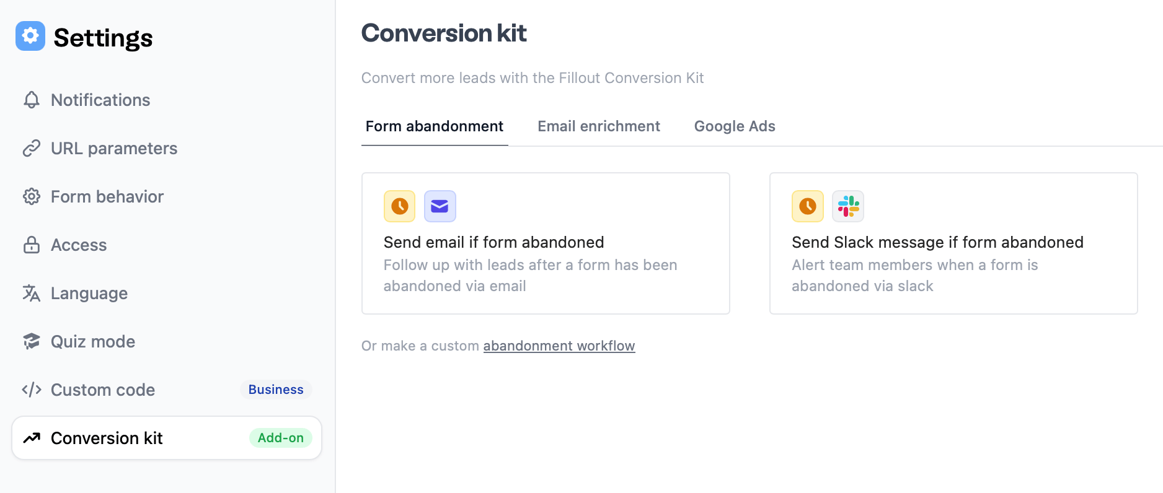Open the abandonment workflow link

point(559,346)
